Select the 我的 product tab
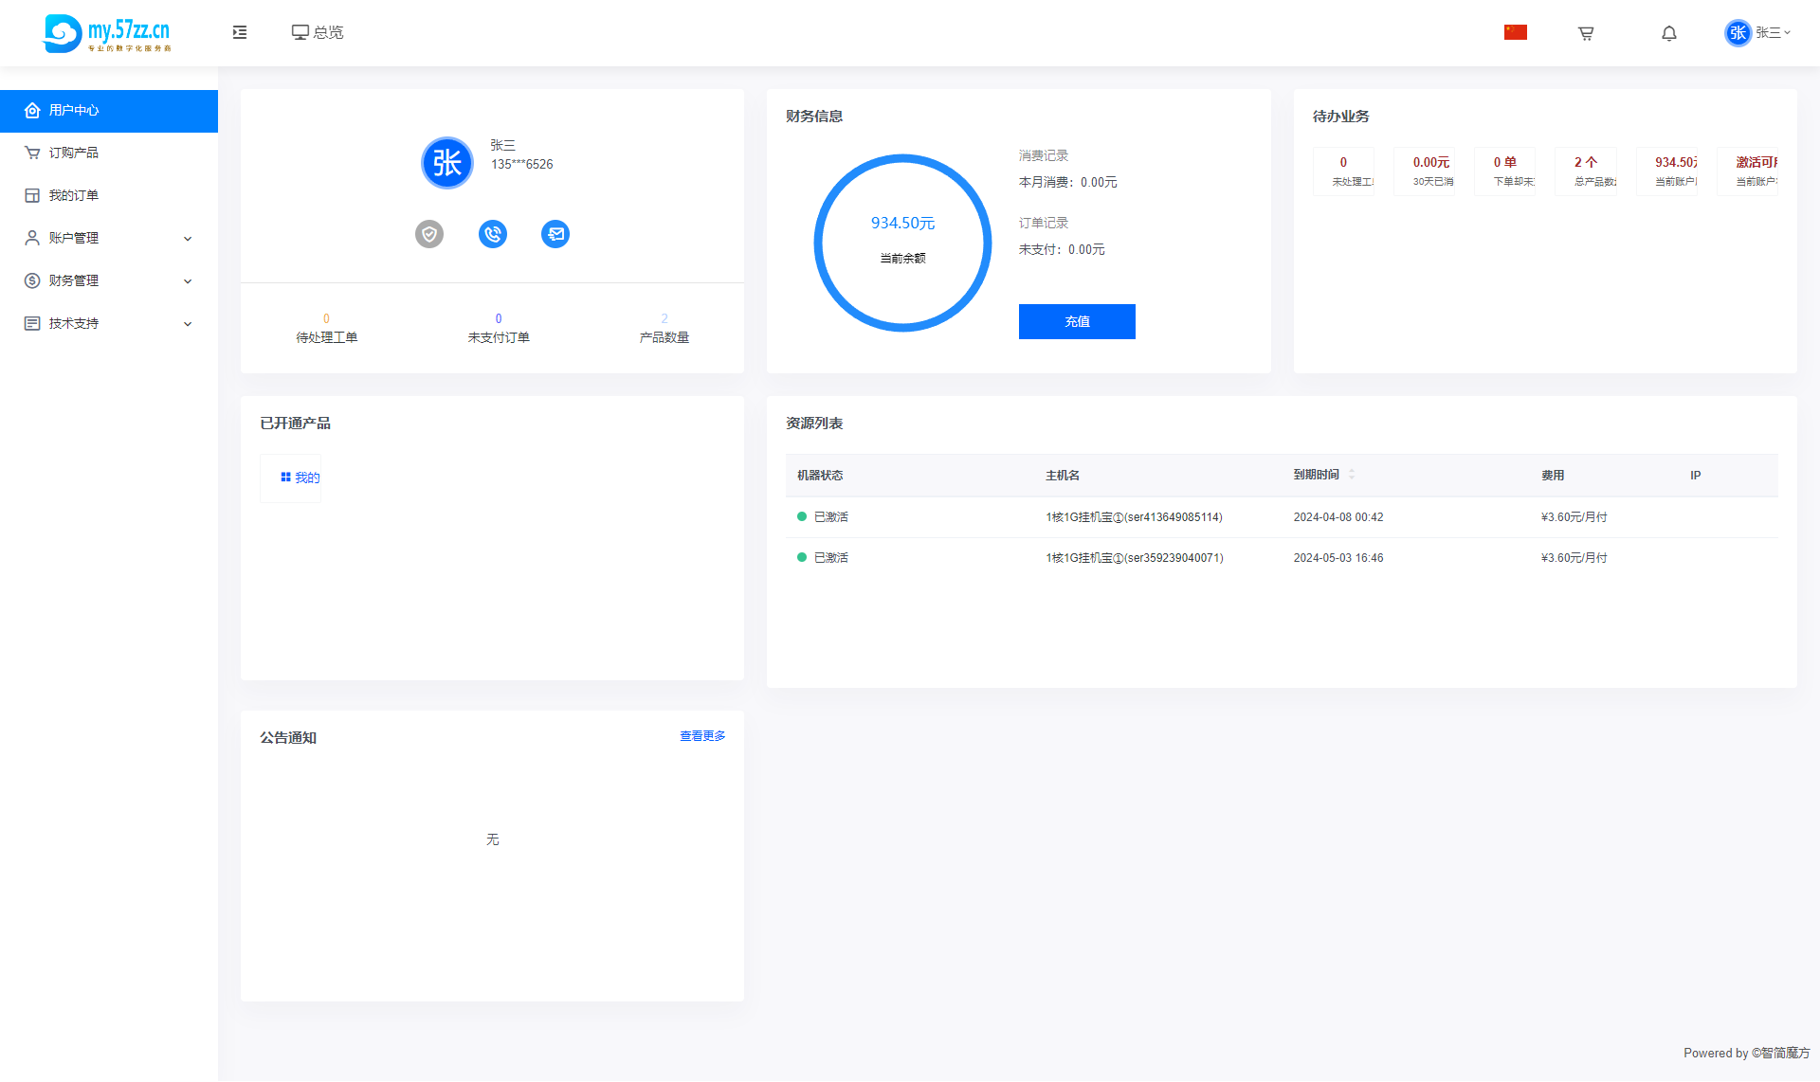 (291, 478)
